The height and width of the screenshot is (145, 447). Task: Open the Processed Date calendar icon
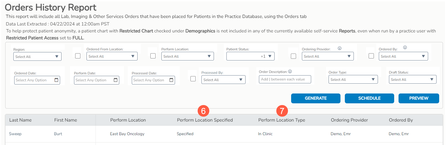171,80
